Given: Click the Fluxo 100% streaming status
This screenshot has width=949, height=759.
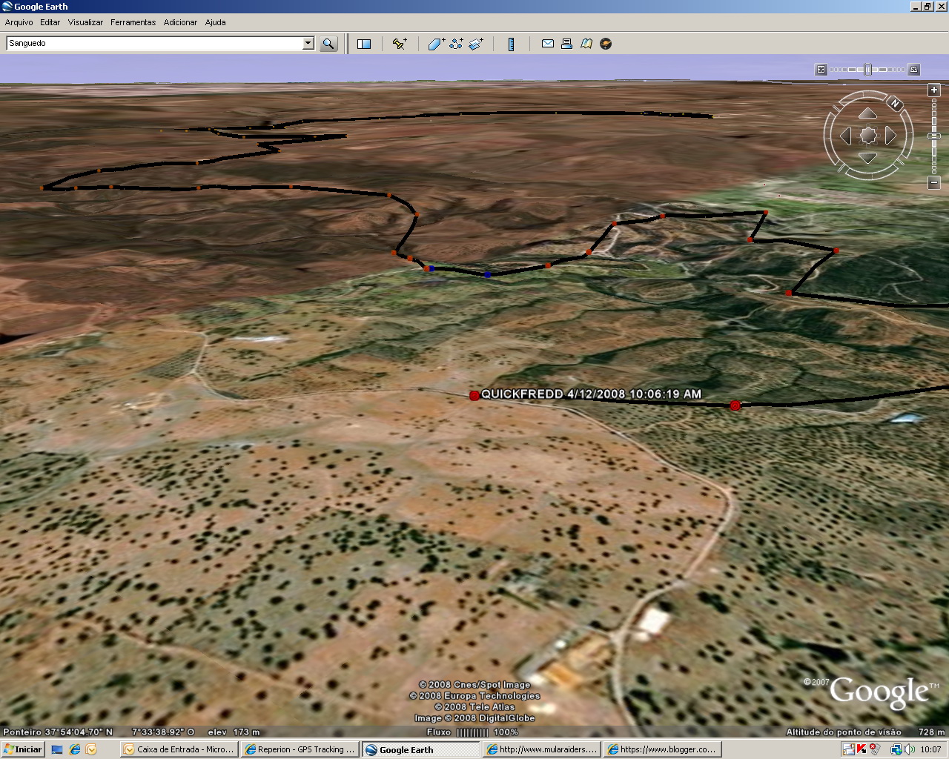Looking at the screenshot, I should click(472, 732).
